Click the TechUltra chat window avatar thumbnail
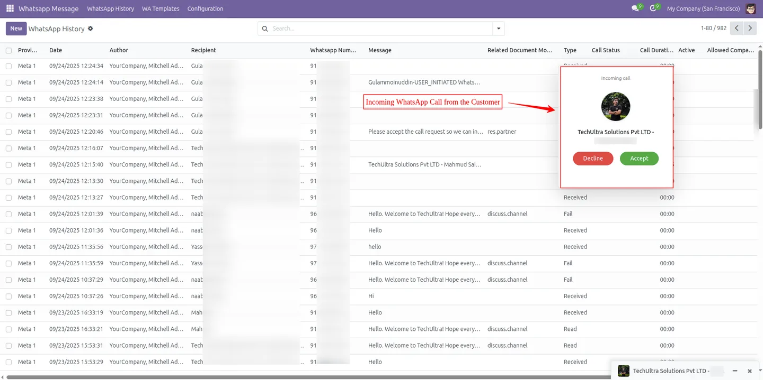Image resolution: width=763 pixels, height=380 pixels. [624, 371]
